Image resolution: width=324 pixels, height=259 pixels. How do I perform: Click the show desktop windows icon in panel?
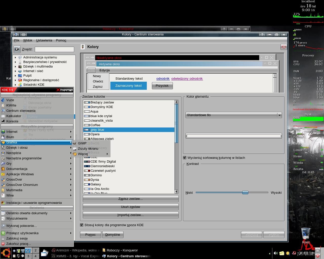pos(45,253)
